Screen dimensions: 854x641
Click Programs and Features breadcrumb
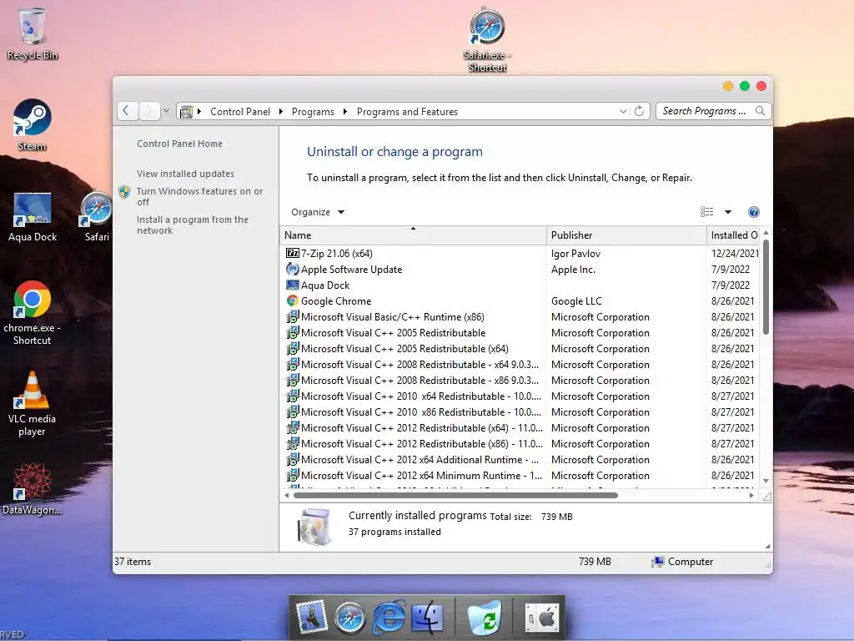407,112
